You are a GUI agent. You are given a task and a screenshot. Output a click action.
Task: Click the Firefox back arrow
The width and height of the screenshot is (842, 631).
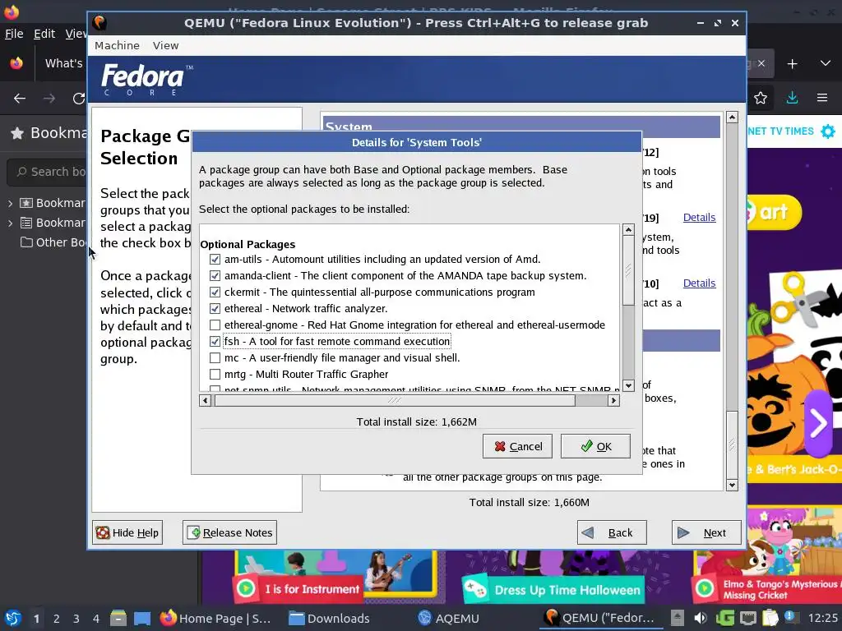(20, 99)
